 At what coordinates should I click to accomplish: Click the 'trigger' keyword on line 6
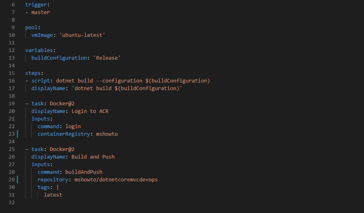36,5
